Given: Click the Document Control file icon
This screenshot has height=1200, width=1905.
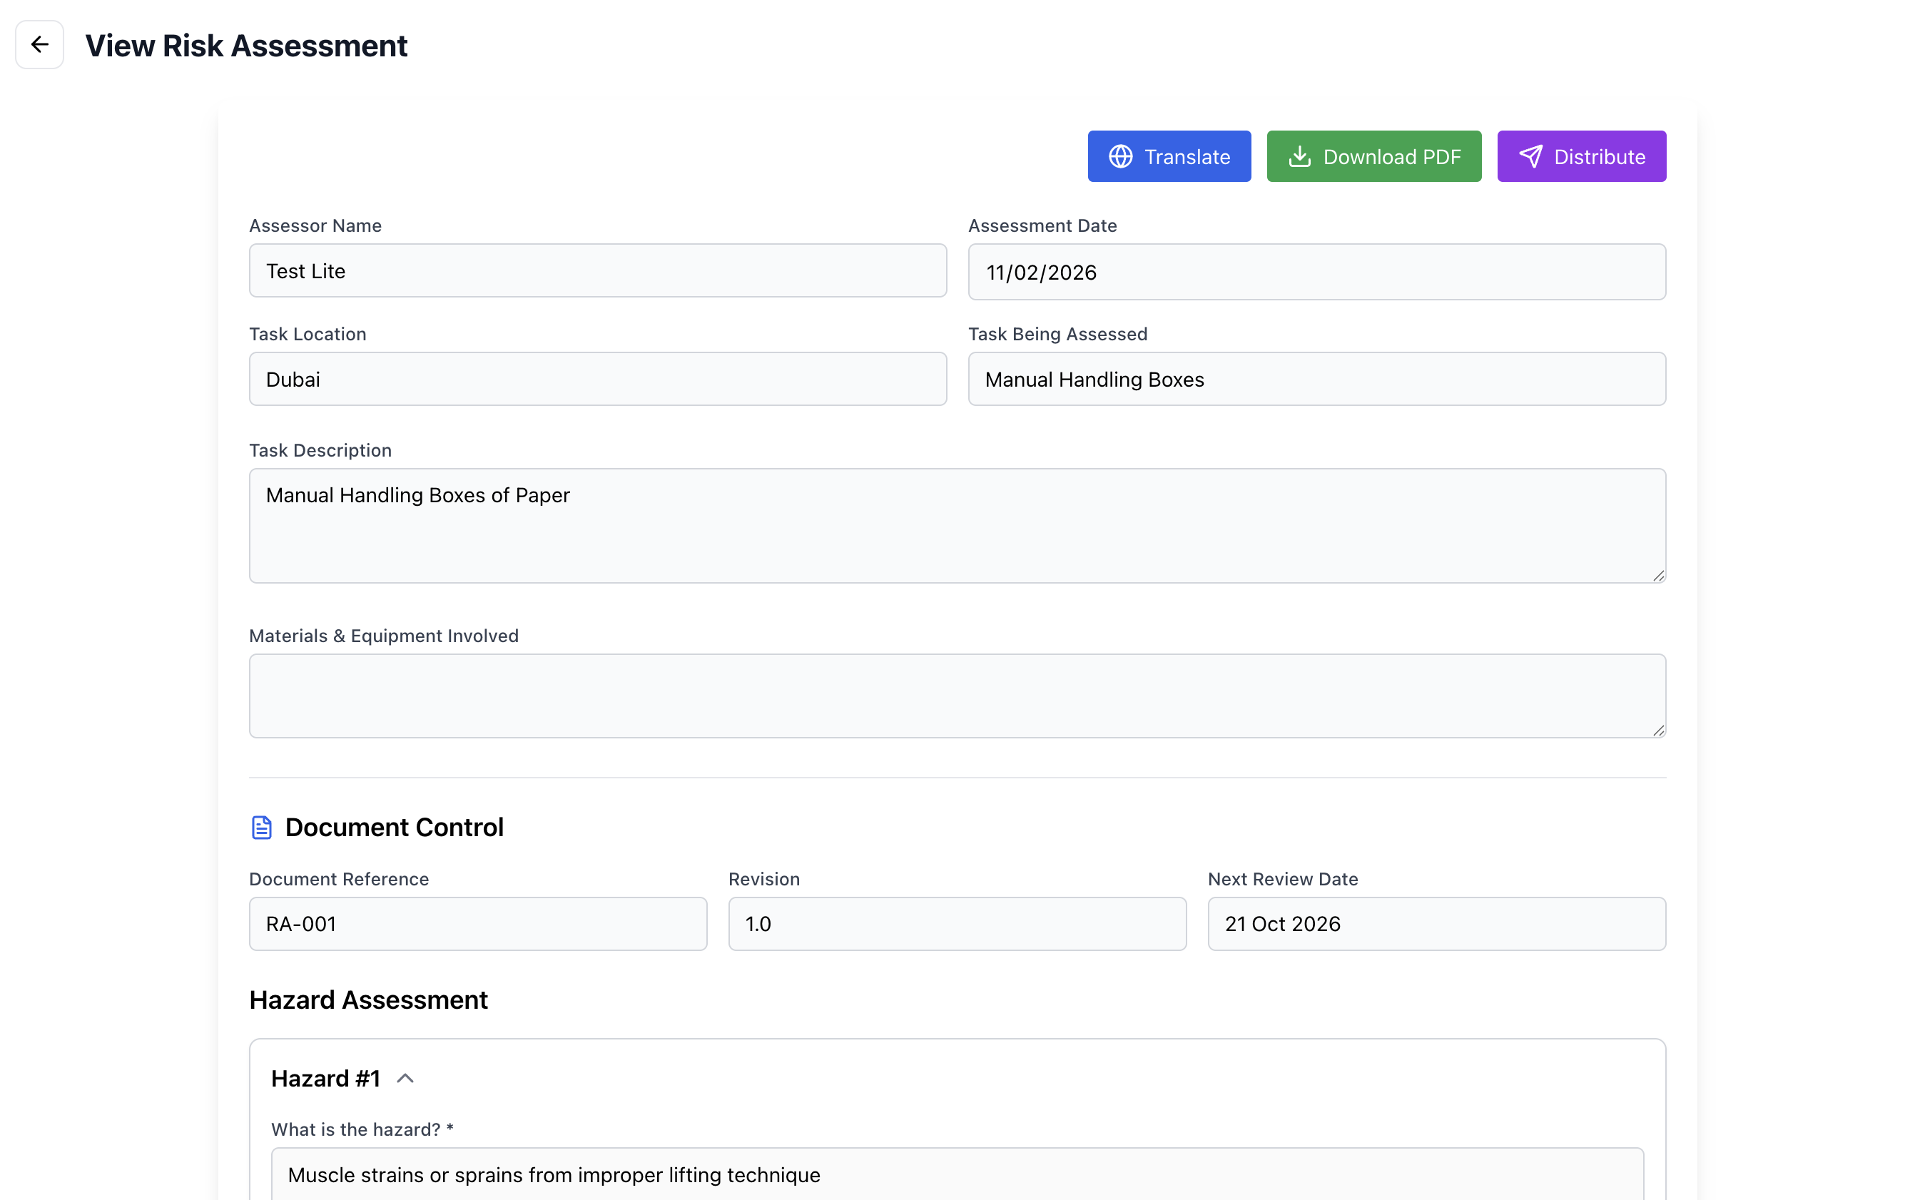Looking at the screenshot, I should 261,828.
